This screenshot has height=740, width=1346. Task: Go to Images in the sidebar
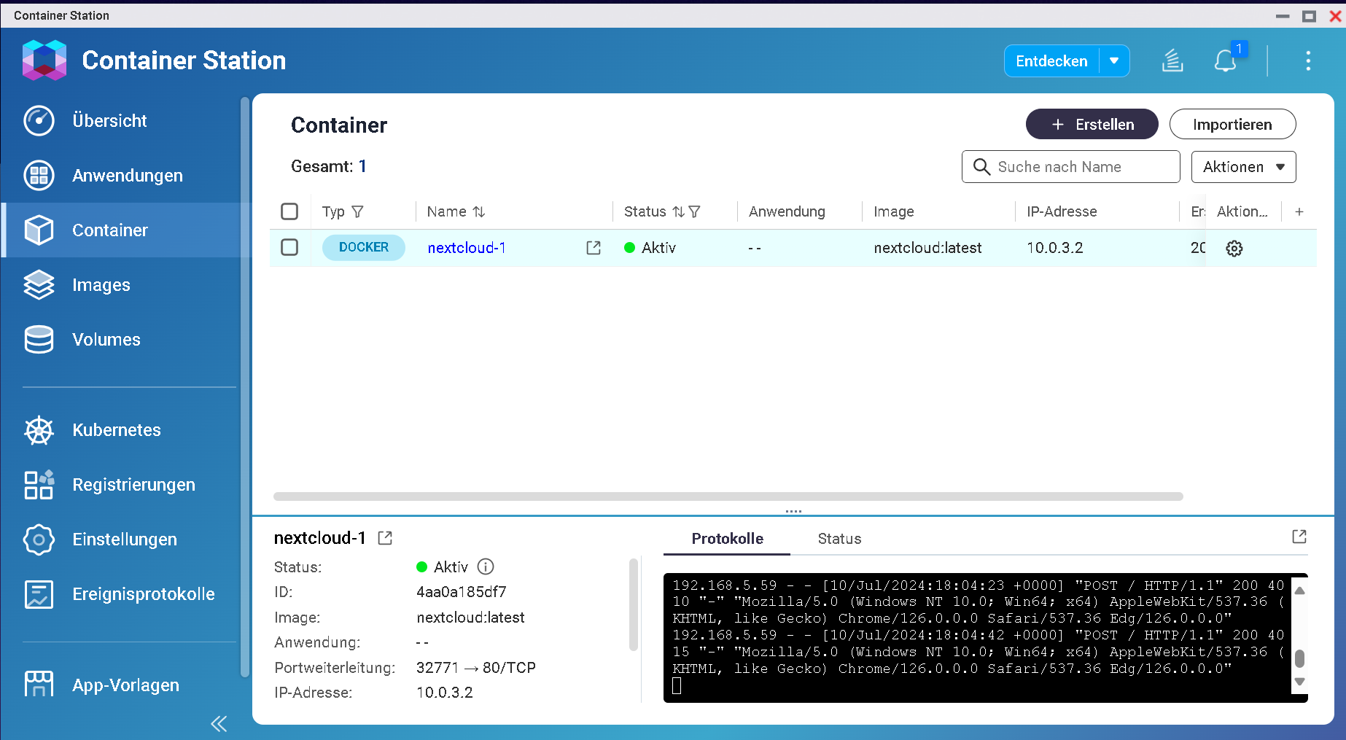pos(101,285)
